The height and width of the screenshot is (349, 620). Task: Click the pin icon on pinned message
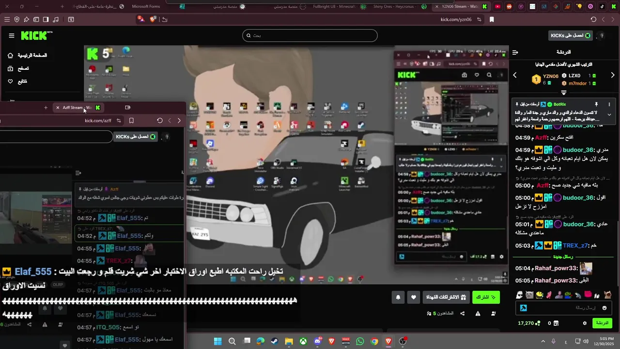[596, 104]
